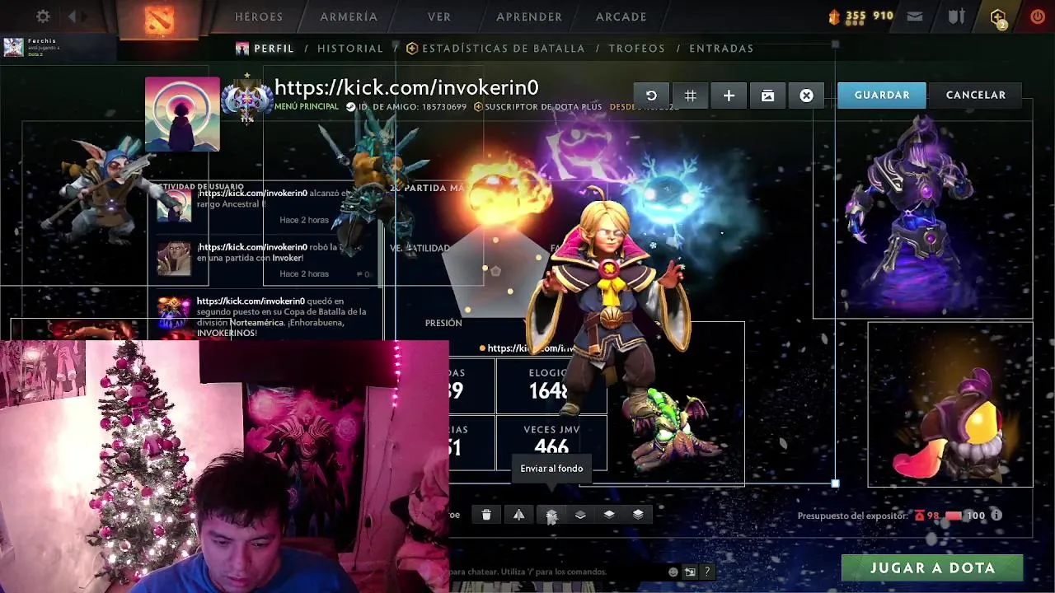Image resolution: width=1055 pixels, height=593 pixels.
Task: Switch to the Entradas sub-tab
Action: coord(722,49)
